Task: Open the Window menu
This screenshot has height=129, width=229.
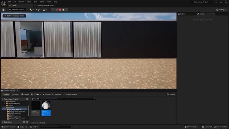Action: point(21,2)
